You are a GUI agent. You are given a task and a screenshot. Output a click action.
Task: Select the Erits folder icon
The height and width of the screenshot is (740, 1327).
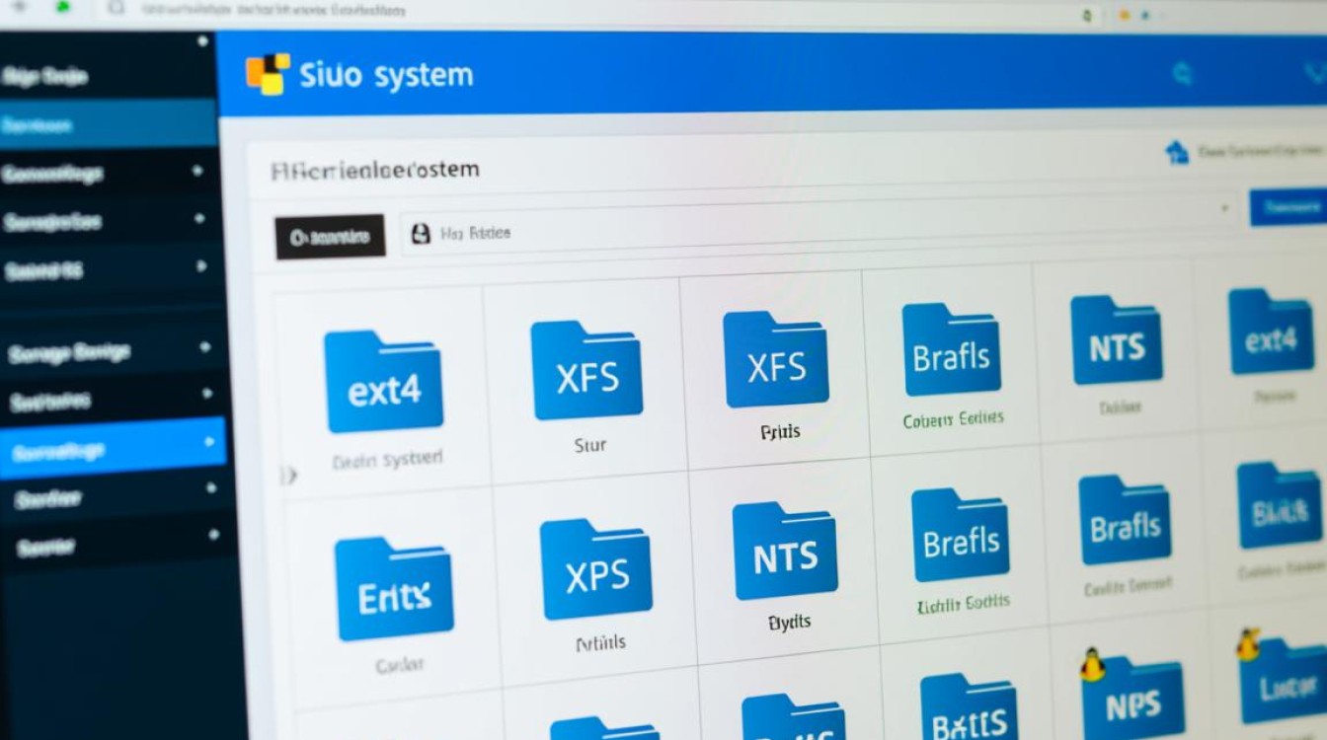coord(394,589)
